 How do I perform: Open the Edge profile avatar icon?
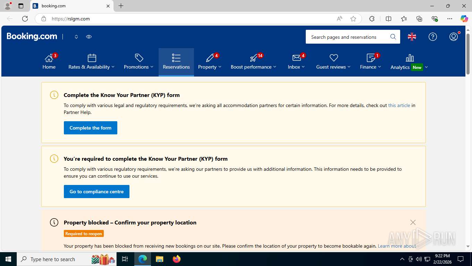[x=8, y=6]
